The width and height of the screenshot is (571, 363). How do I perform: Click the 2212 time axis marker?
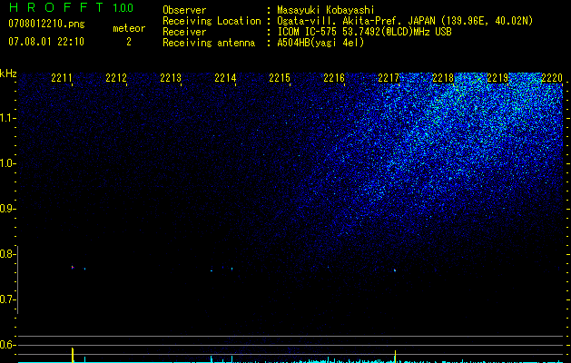click(116, 78)
